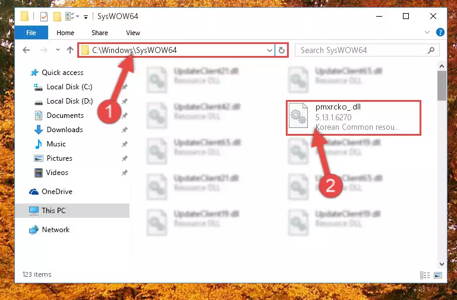Open Customize Quick Access Toolbar dropdown

tap(86, 17)
